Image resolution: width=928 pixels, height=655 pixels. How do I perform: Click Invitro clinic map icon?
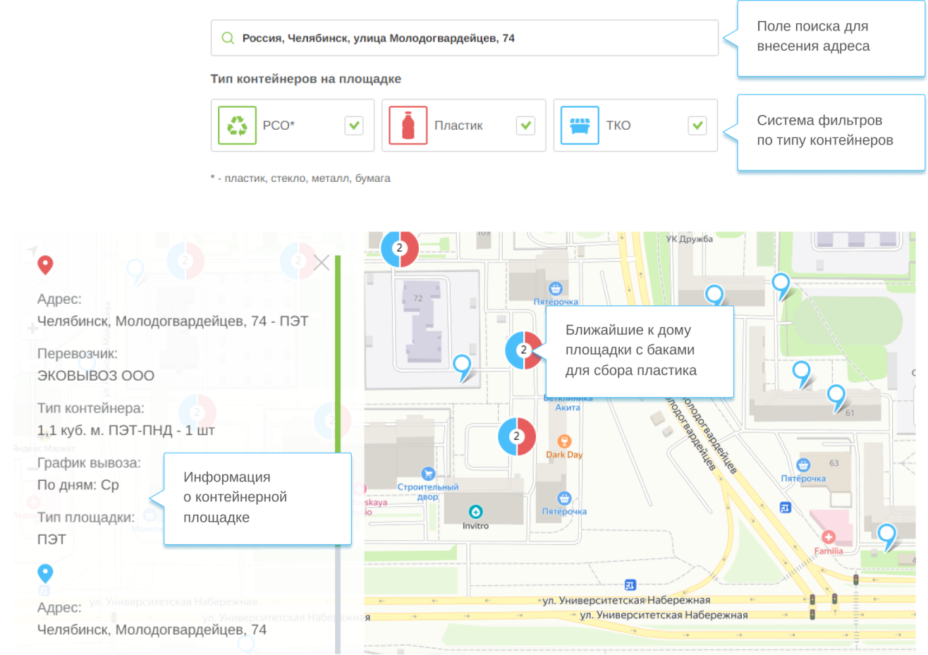pyautogui.click(x=476, y=512)
